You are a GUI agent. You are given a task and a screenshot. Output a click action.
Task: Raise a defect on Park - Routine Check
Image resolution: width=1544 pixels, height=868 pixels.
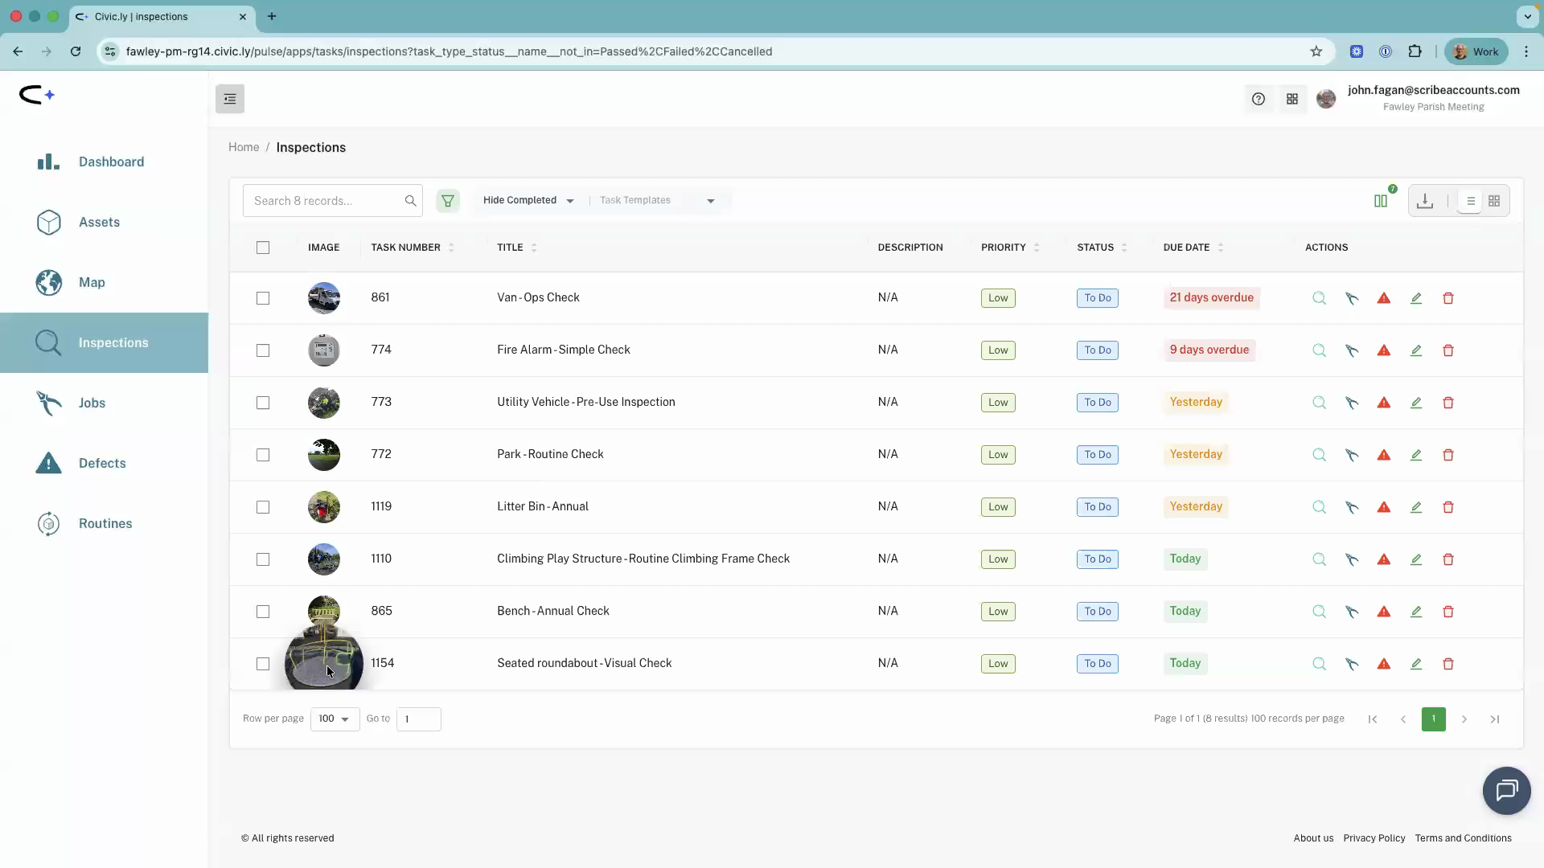1384,455
